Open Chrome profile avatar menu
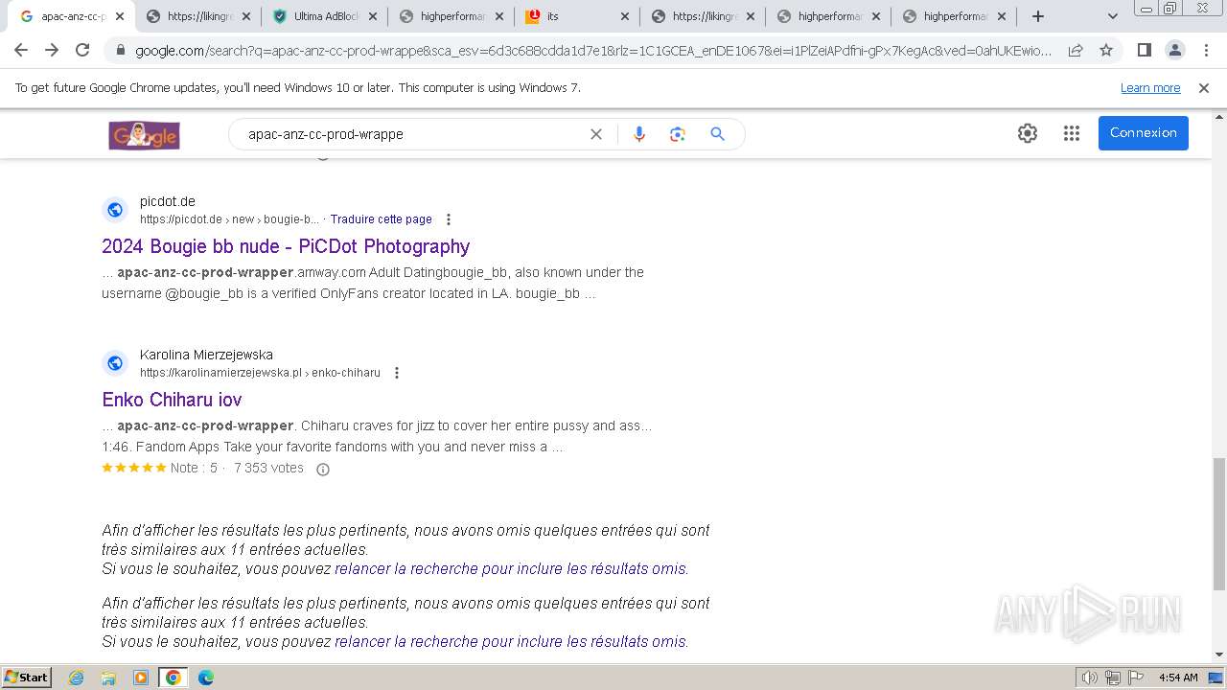Image resolution: width=1227 pixels, height=690 pixels. coord(1174,50)
